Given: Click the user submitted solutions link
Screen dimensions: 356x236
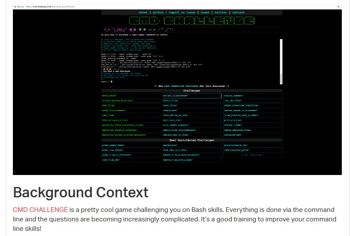Looking at the screenshot, I should pos(181,86).
